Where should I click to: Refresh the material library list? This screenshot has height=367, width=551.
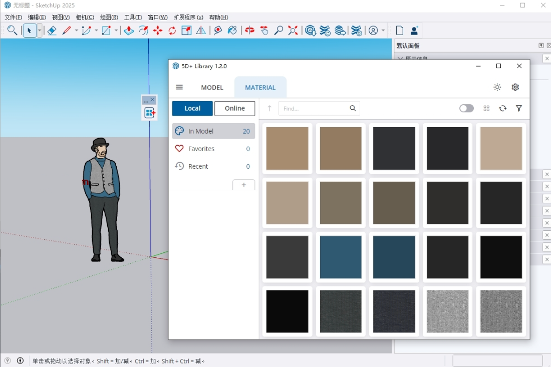point(502,108)
